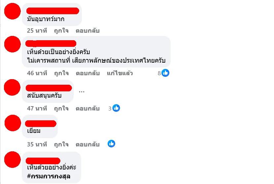The image size is (274, 184).
Task: Click ตอบกลับ under the 35 นาที comment
Action: tap(87, 144)
